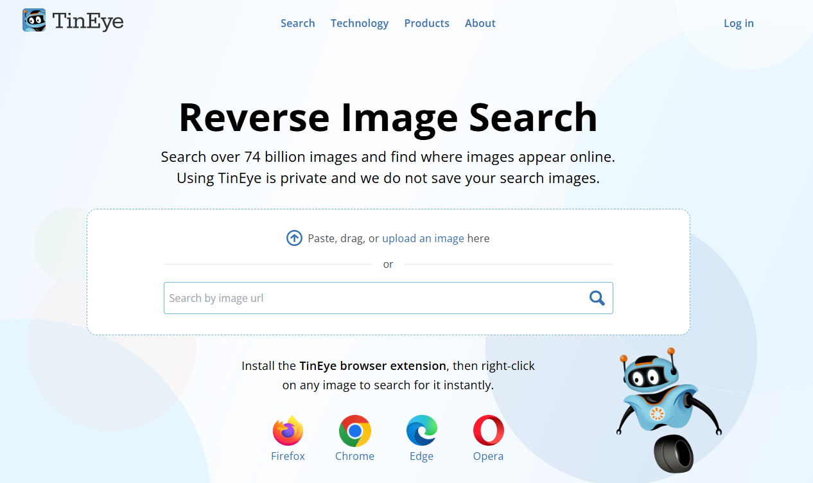The width and height of the screenshot is (813, 483).
Task: Open the Technology navigation menu item
Action: coord(359,23)
